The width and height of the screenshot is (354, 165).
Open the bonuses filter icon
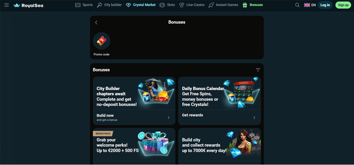(258, 70)
